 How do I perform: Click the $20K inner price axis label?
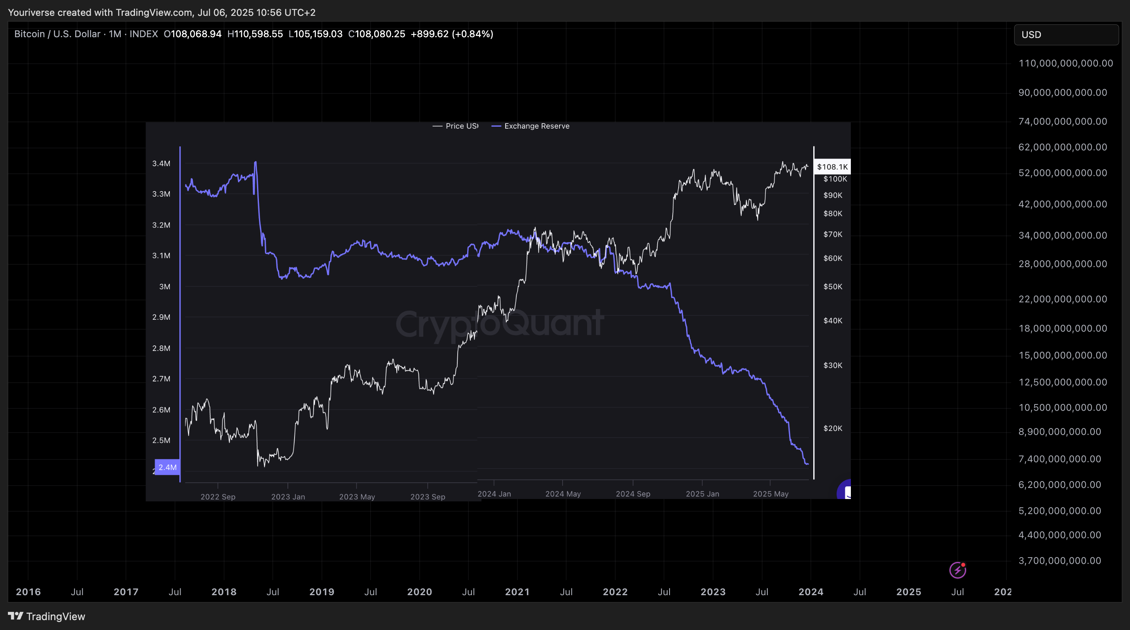coord(833,428)
